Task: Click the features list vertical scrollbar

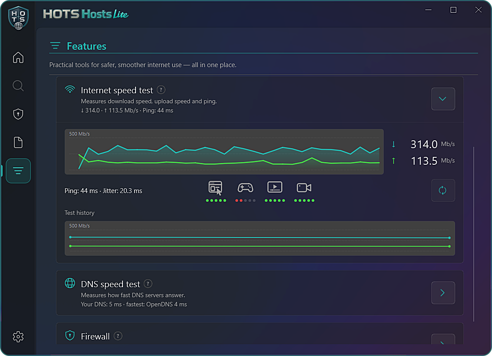Action: click(474, 234)
